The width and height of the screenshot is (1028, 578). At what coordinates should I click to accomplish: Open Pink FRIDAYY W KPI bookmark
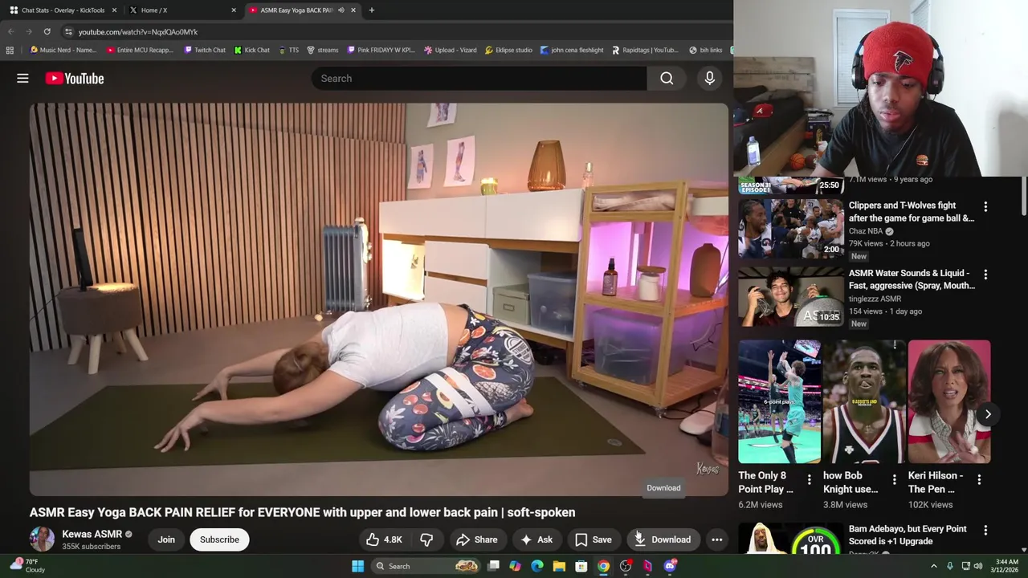click(x=381, y=50)
